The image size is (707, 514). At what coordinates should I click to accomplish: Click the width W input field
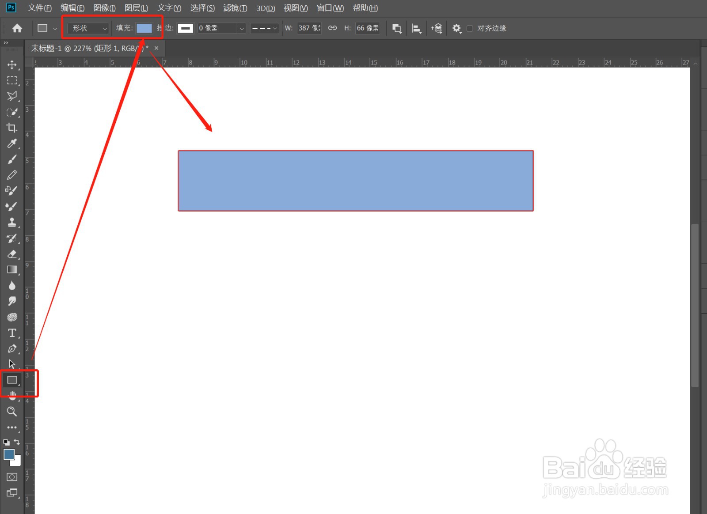309,28
